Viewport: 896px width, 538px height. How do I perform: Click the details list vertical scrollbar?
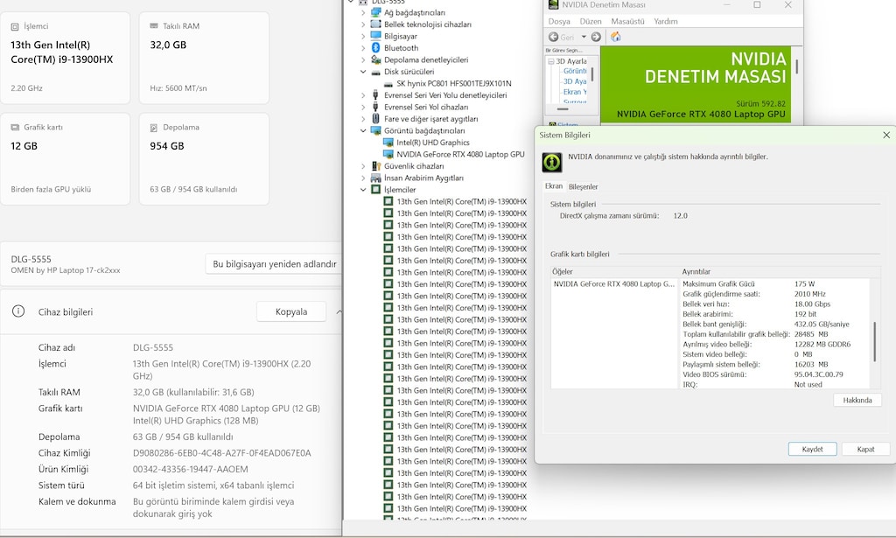[874, 341]
